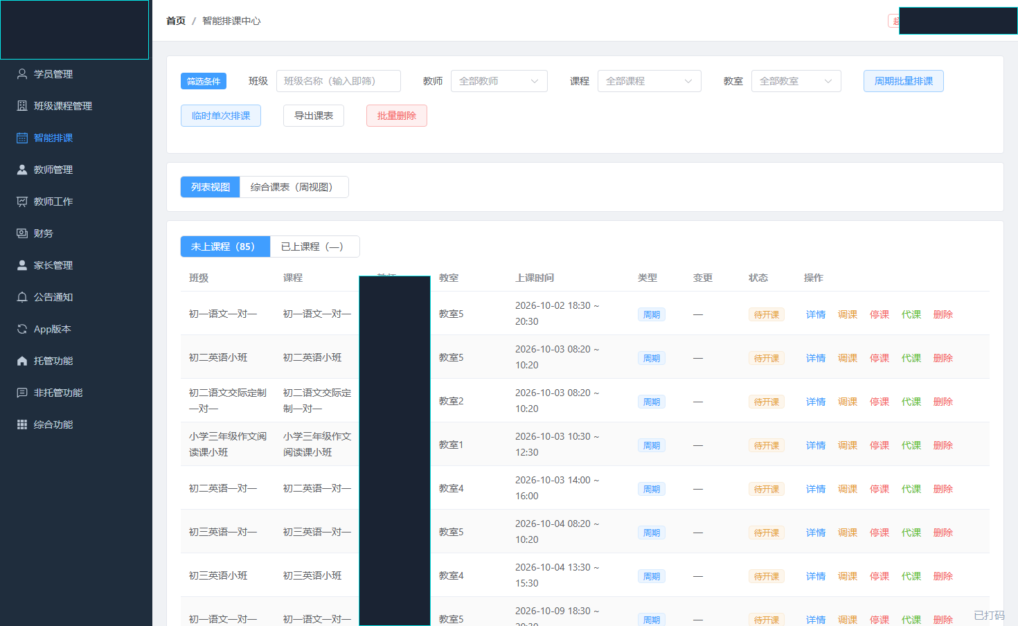Click the 筛选条件 label tag
Viewport: 1018px width, 626px height.
[x=204, y=81]
